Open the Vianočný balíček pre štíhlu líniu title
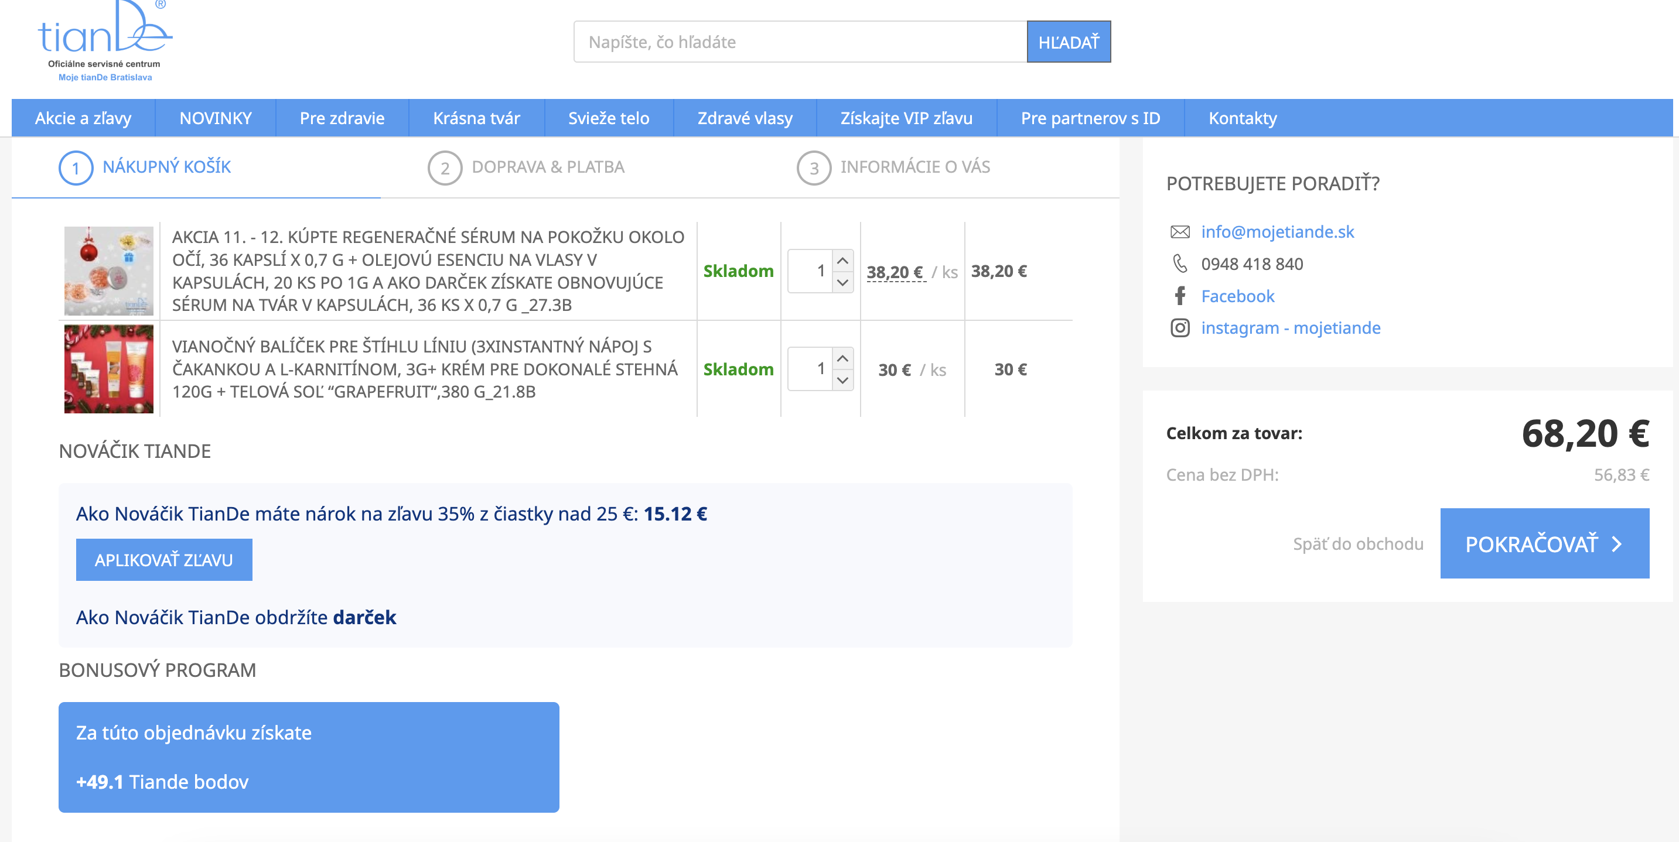 click(x=425, y=369)
